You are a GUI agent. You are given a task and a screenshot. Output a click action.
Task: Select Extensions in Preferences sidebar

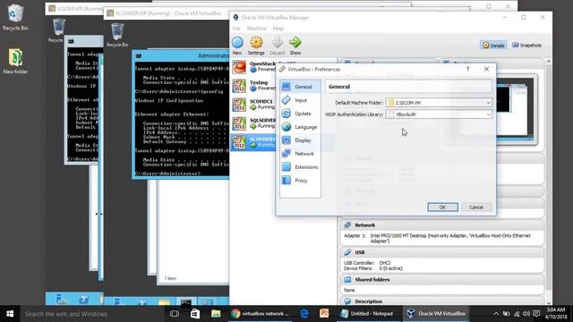301,167
